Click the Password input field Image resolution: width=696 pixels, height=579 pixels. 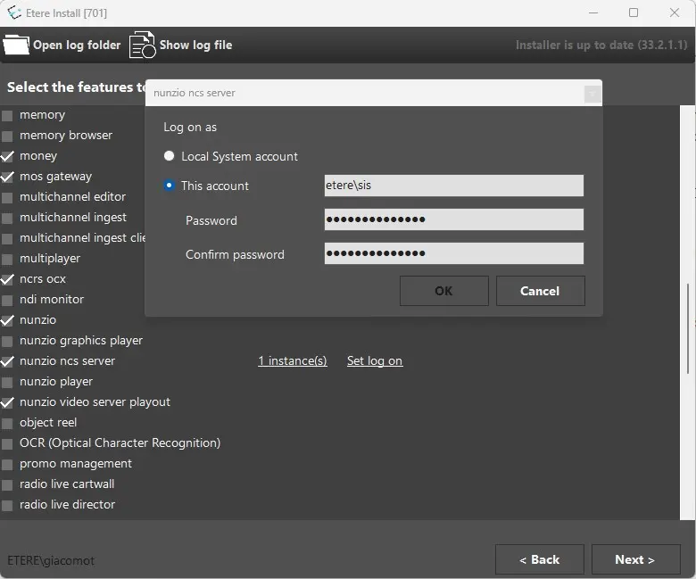[453, 220]
